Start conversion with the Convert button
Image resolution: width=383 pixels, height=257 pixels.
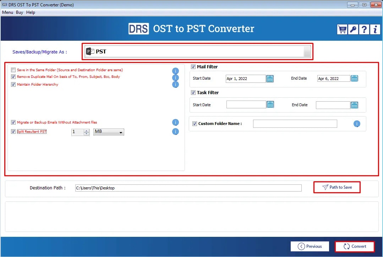(x=355, y=246)
